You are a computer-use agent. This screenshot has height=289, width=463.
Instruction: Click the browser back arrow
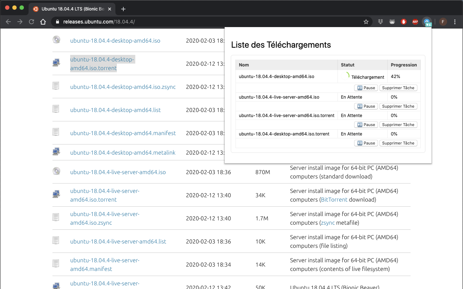coord(8,22)
